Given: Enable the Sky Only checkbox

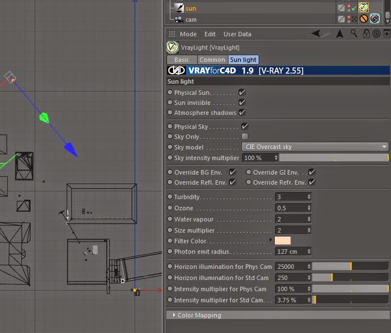Looking at the screenshot, I should 245,136.
